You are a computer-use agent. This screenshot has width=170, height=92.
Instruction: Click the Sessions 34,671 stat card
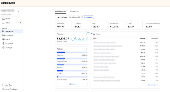(81, 25)
